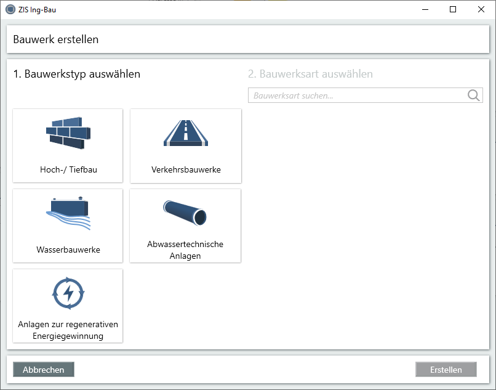This screenshot has height=390, width=496.
Task: Click the ZIS Ing-Bau app icon in title bar
Action: pyautogui.click(x=10, y=9)
